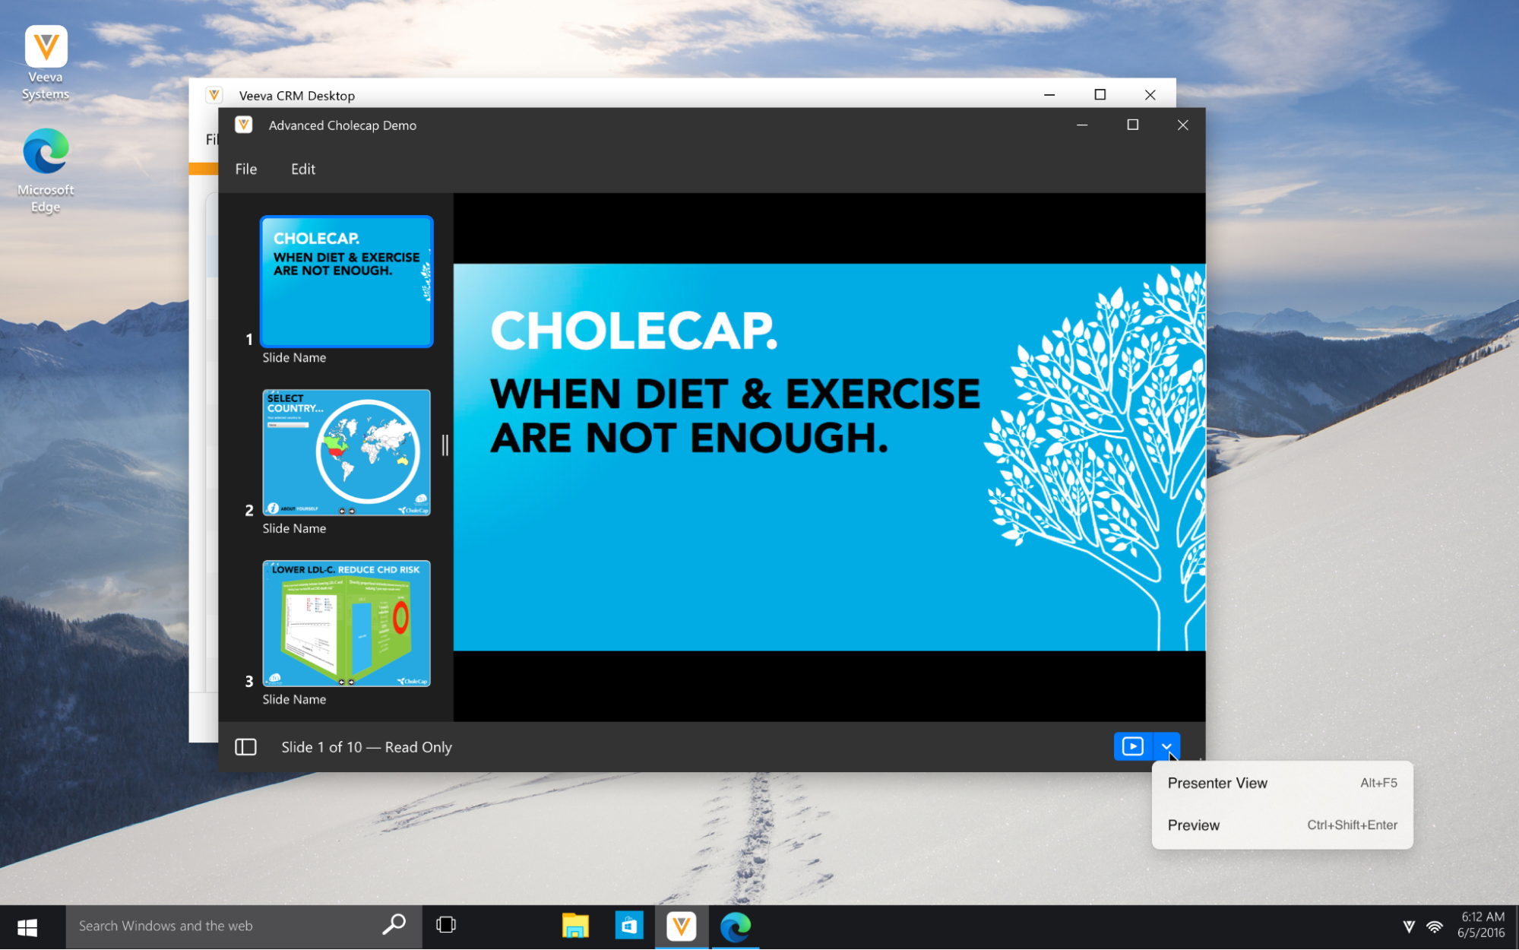Click Veeva tray icon in system tray

(1408, 926)
